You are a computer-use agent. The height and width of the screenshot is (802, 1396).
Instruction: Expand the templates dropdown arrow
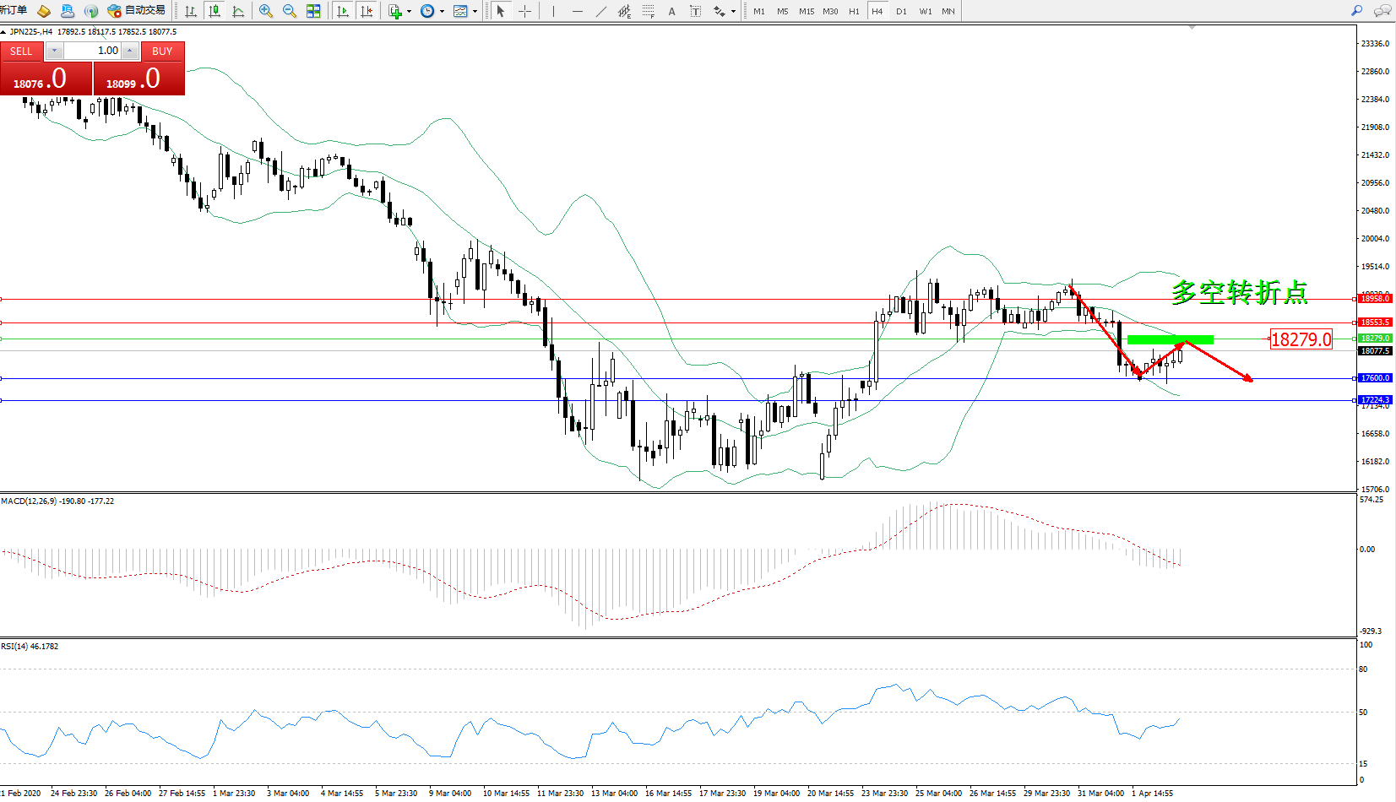[x=475, y=11]
